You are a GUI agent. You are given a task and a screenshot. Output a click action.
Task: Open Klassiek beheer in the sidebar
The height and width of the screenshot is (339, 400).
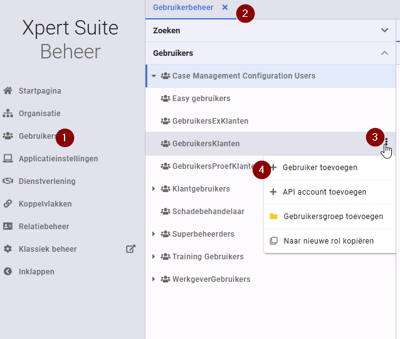pos(48,249)
